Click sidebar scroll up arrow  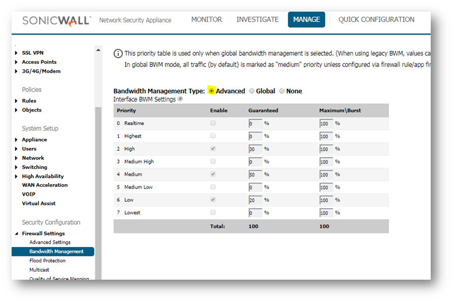coord(99,50)
